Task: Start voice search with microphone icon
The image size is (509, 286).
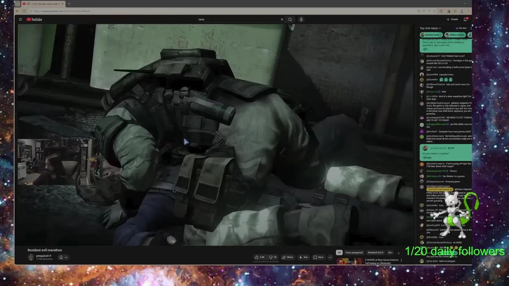Action: [x=301, y=19]
